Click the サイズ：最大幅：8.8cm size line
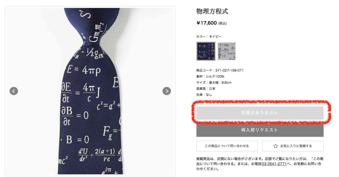Image resolution: width=339 pixels, height=177 pixels. click(x=214, y=82)
